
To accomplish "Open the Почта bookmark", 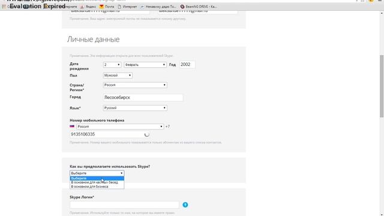I will click(x=107, y=7).
